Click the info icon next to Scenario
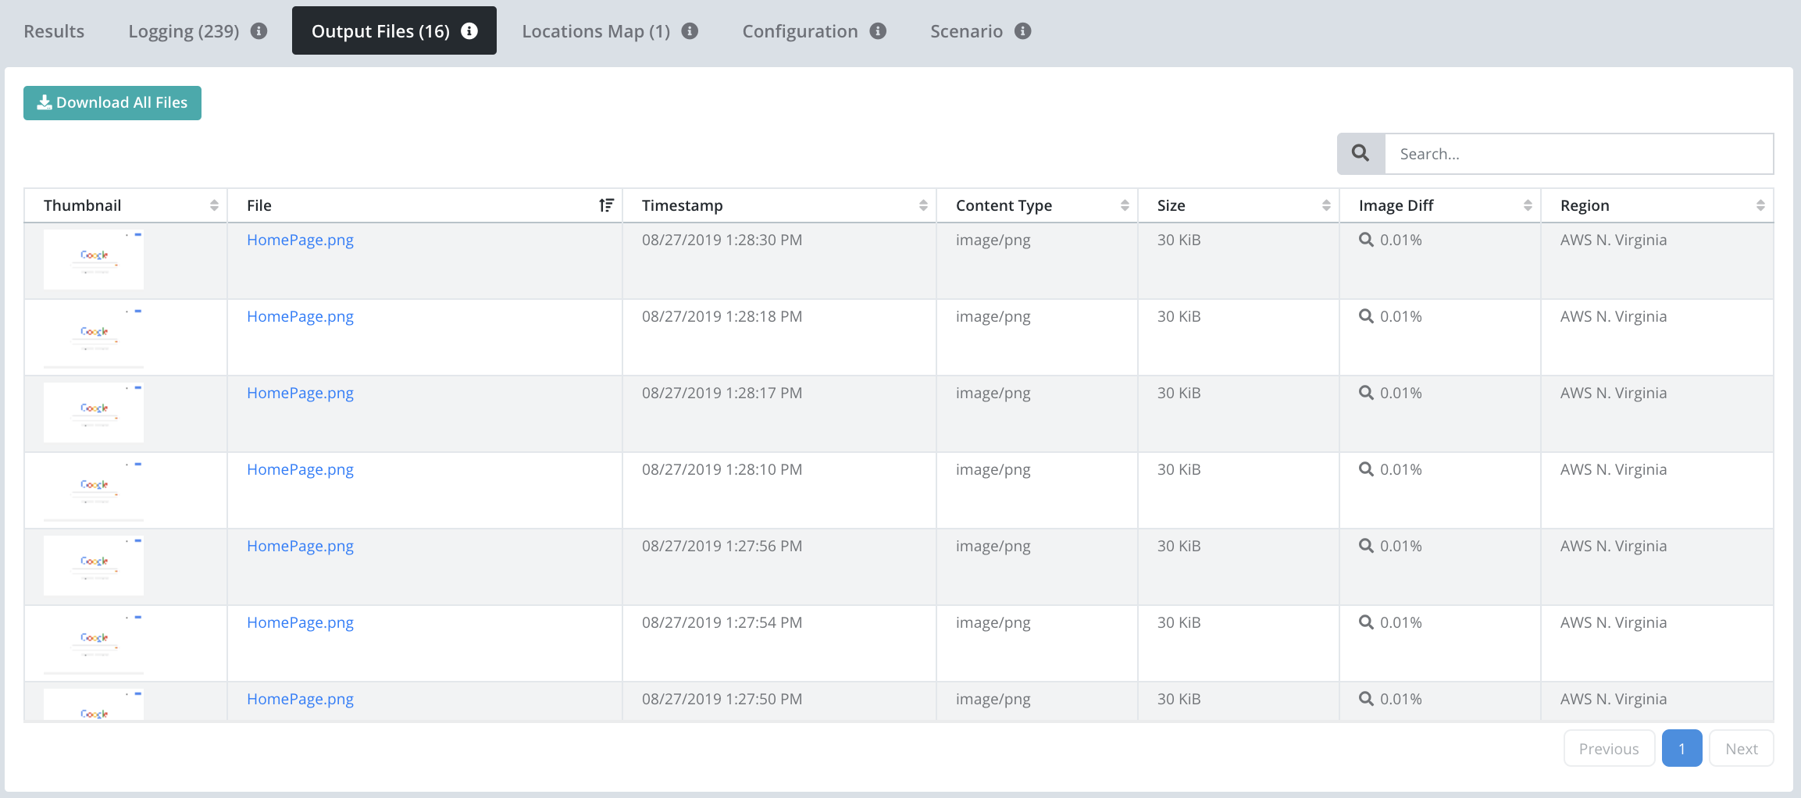This screenshot has width=1801, height=798. (x=1023, y=31)
